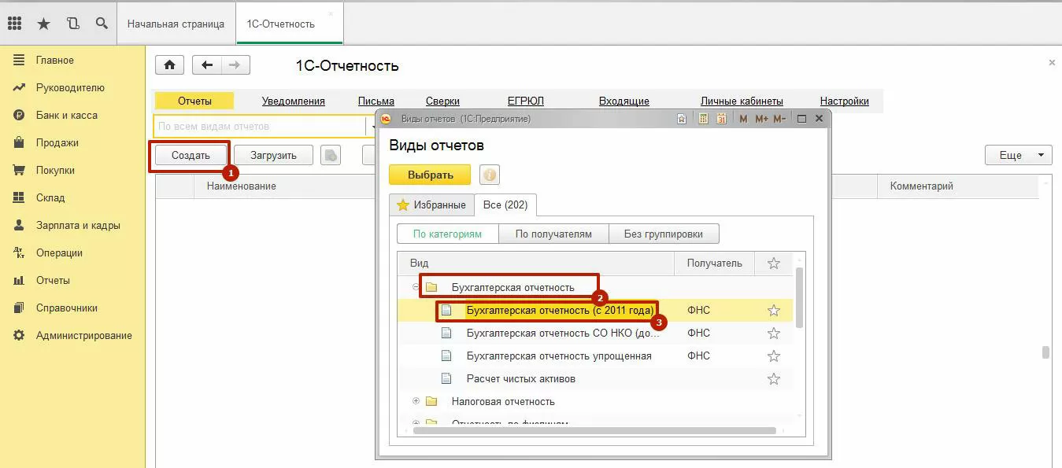Image resolution: width=1062 pixels, height=468 pixels.
Task: Go forward with the right arrow
Action: click(x=235, y=65)
